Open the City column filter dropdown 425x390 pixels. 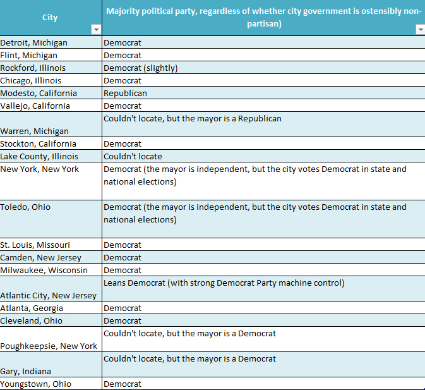point(96,30)
